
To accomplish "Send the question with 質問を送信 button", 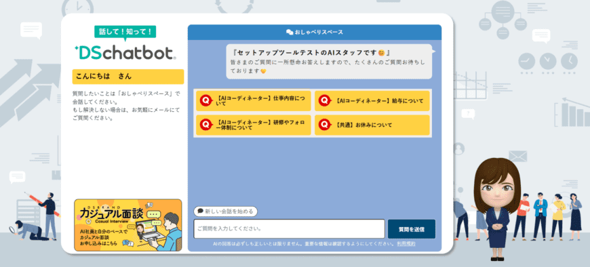I will click(x=411, y=229).
